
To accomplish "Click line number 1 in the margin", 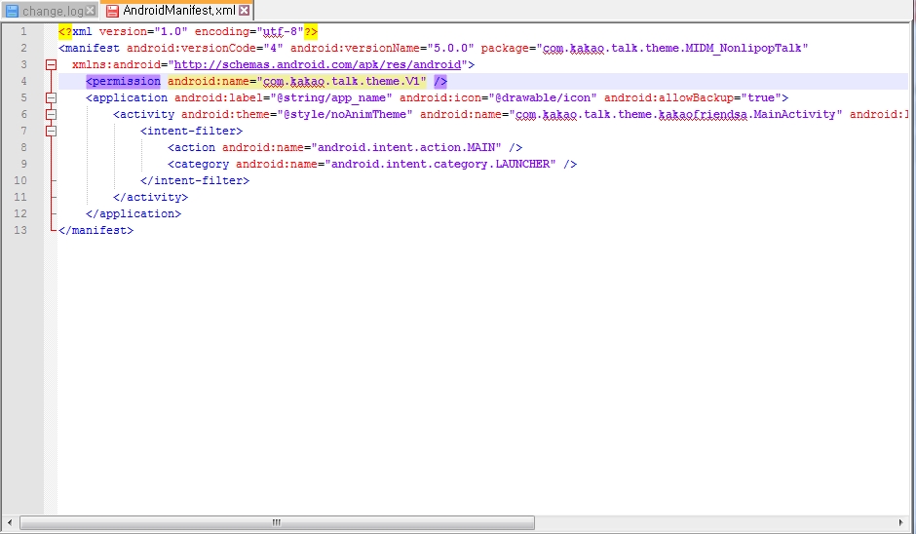I will coord(23,32).
